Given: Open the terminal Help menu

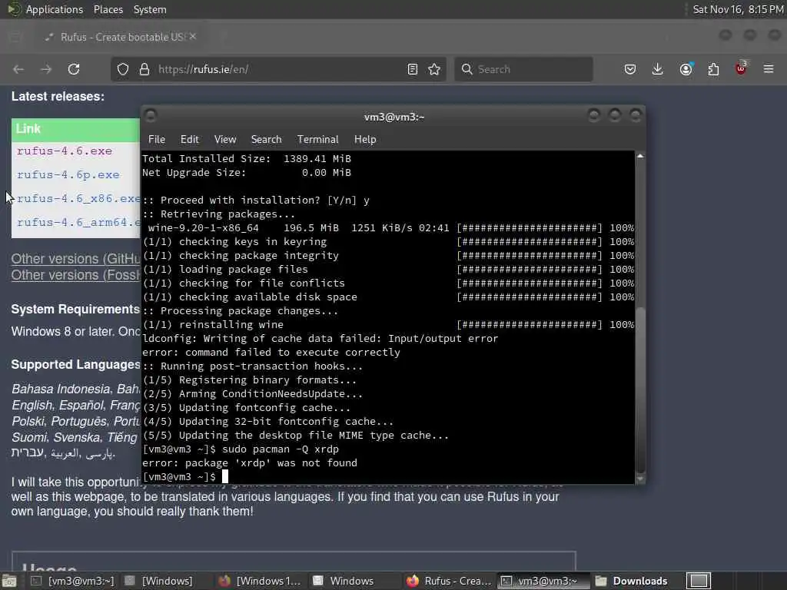Looking at the screenshot, I should tap(365, 140).
